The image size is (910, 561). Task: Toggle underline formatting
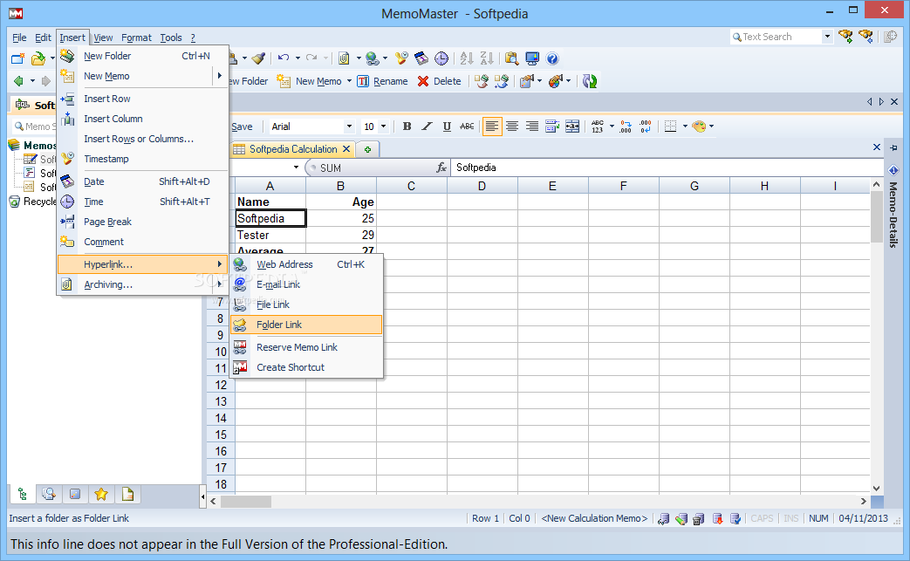coord(447,127)
